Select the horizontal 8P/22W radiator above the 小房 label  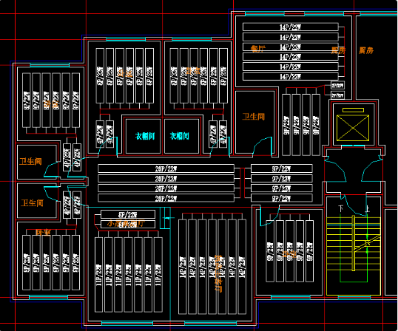[128, 214]
